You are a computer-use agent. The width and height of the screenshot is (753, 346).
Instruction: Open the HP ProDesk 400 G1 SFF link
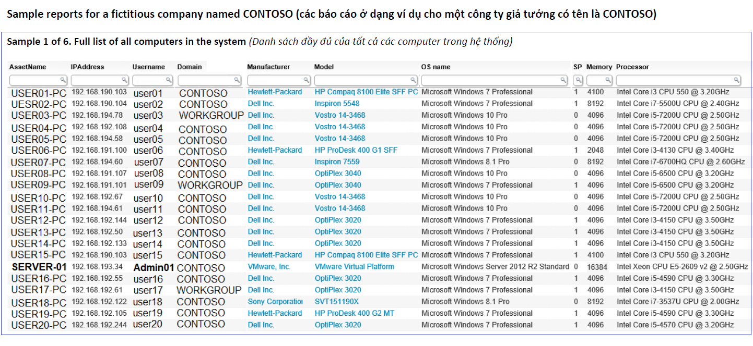[356, 150]
